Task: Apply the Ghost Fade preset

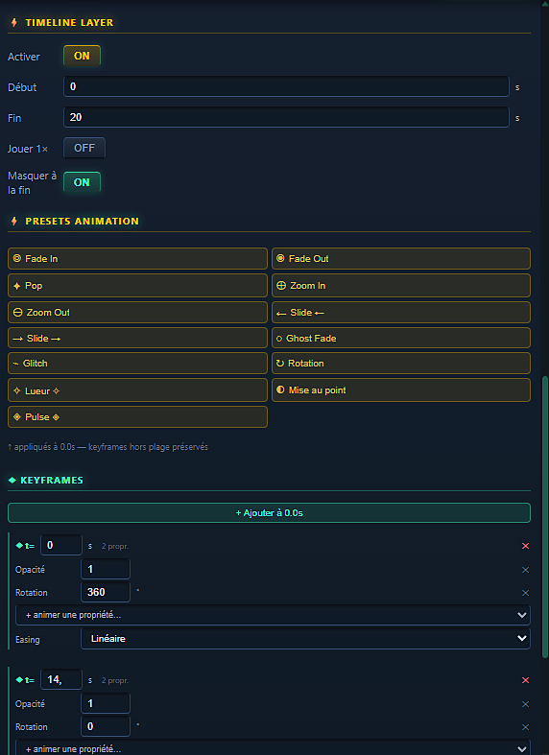Action: click(401, 338)
